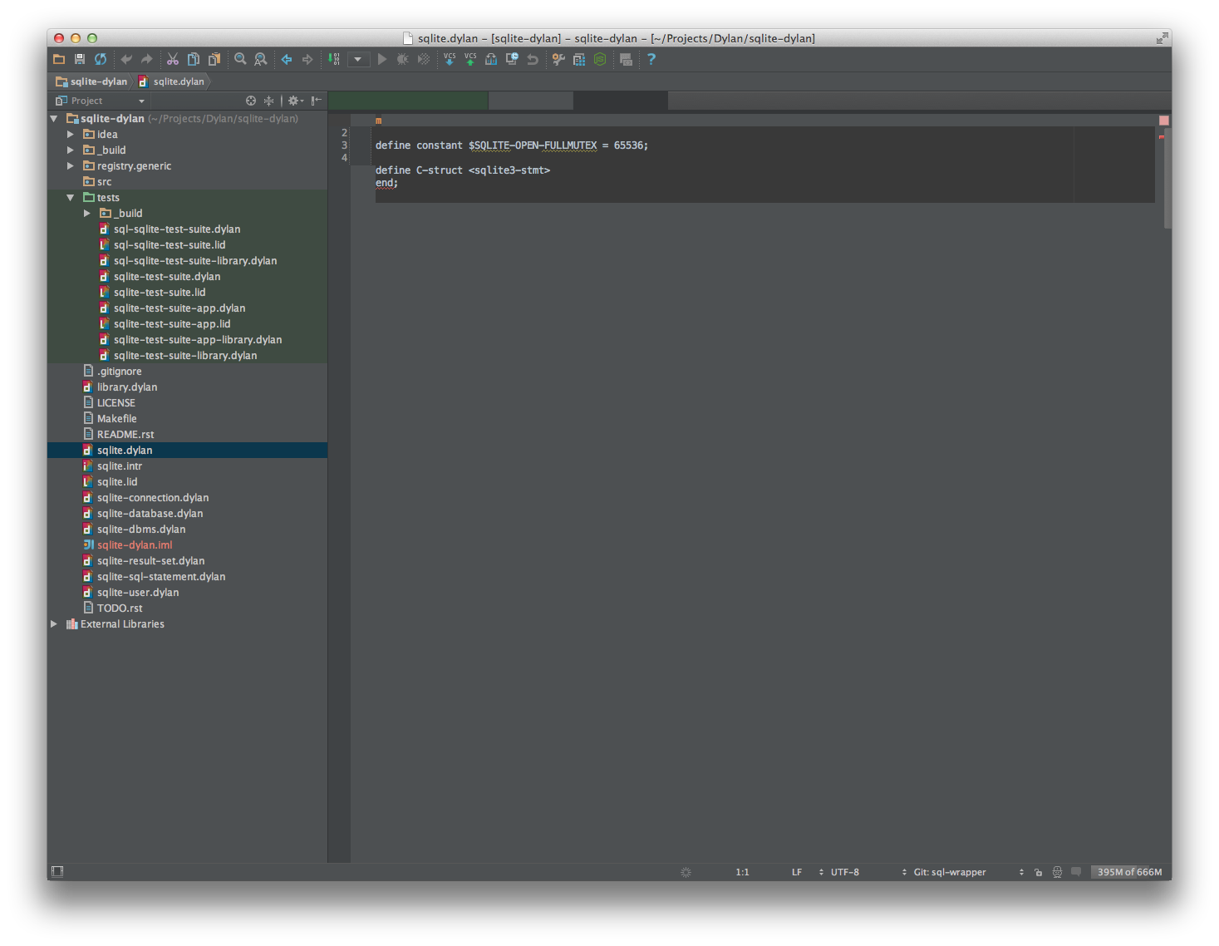The height and width of the screenshot is (946, 1219).
Task: Click sqlite-dylan breadcrumb
Action: [x=91, y=81]
